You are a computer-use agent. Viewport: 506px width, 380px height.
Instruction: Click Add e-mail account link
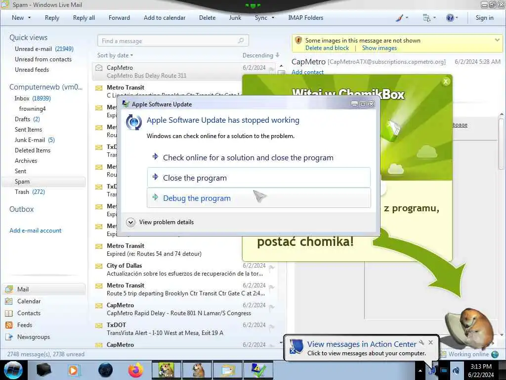35,231
